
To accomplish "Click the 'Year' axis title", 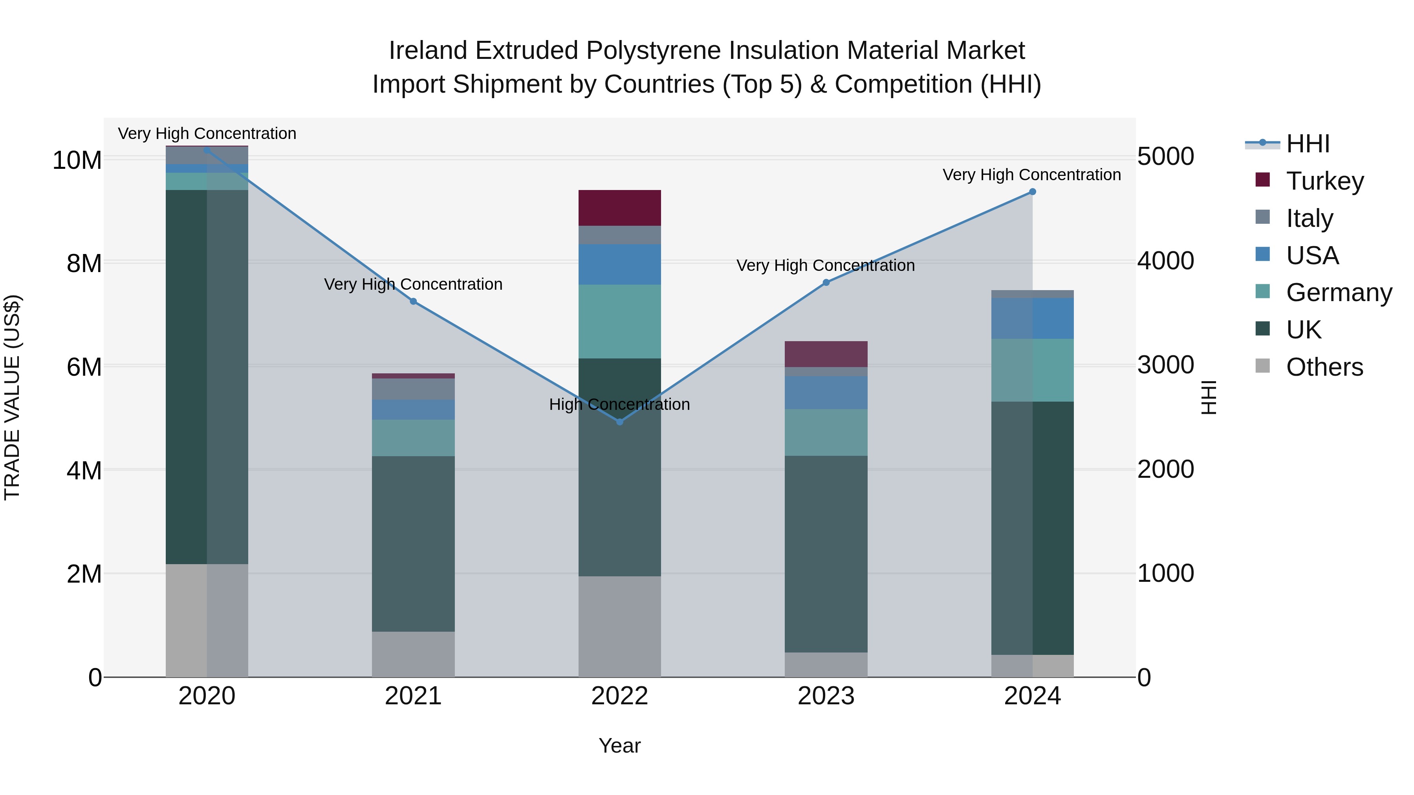I will pos(620,746).
